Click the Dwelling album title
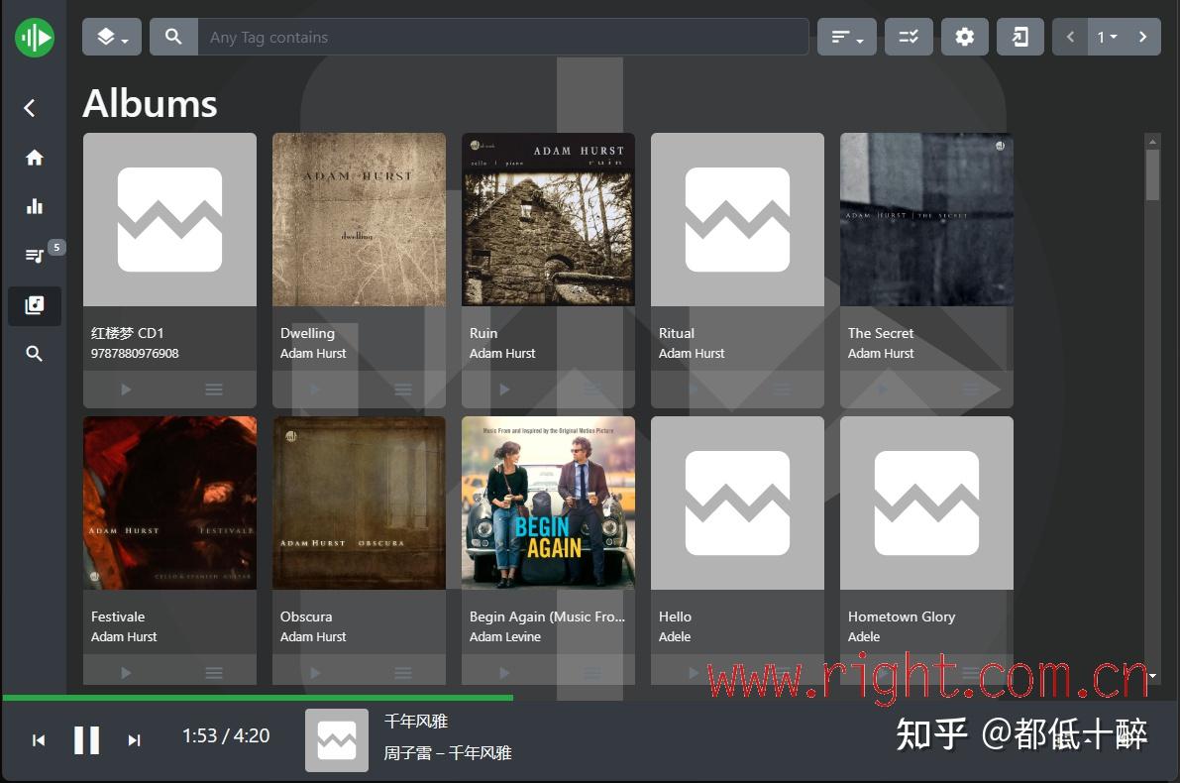Image resolution: width=1180 pixels, height=783 pixels. [307, 333]
